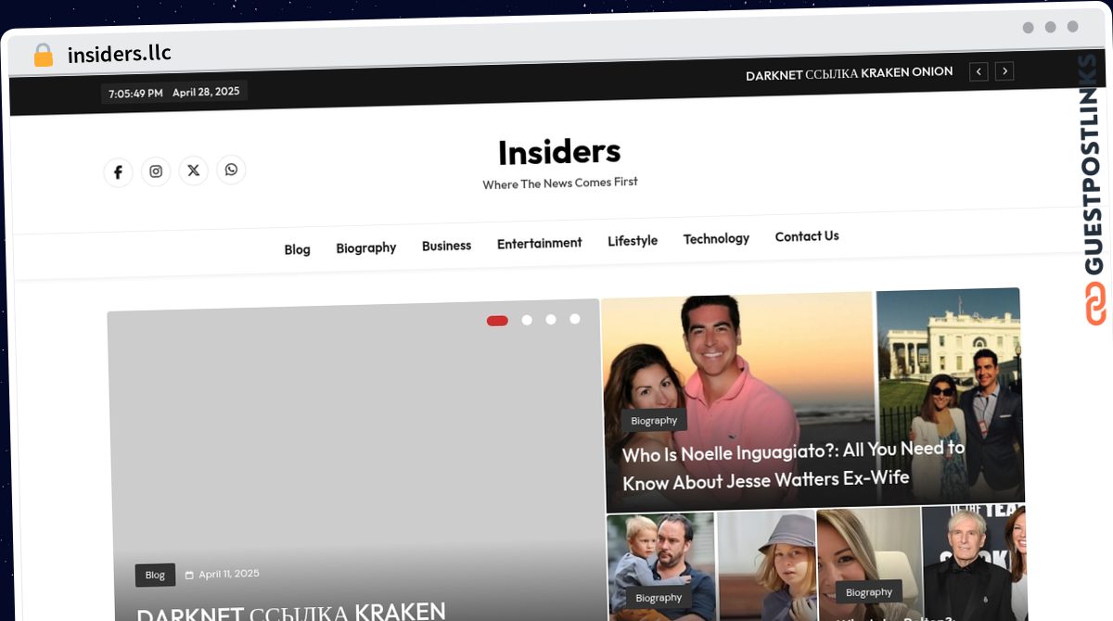Screen dimensions: 1113x621
Task: Click the Blog tag on the slider post
Action: (155, 575)
